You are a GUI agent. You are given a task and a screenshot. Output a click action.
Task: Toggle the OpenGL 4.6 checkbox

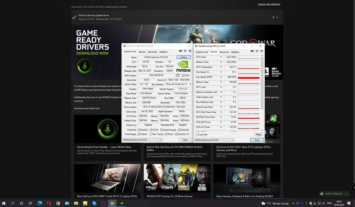point(176,134)
